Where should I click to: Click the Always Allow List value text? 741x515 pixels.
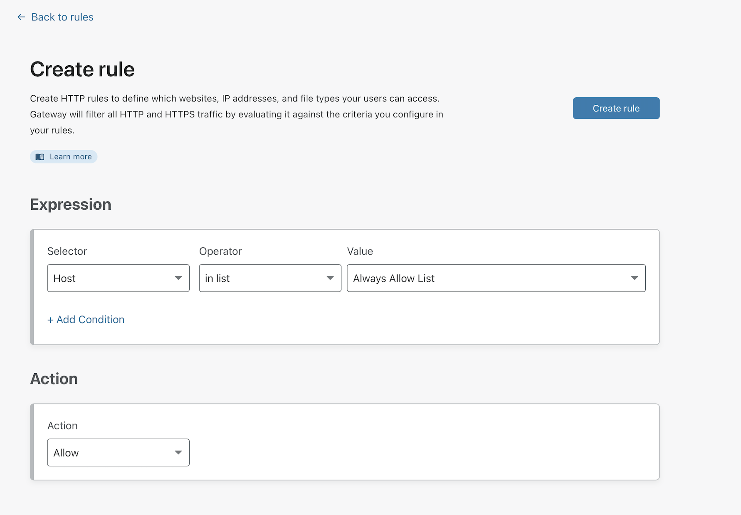(x=393, y=278)
